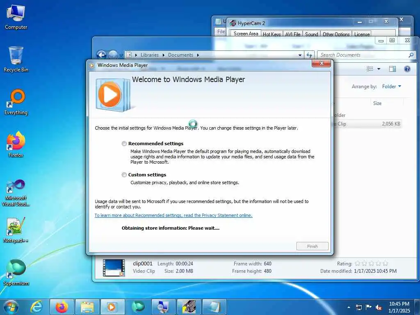
Task: Open the Action Center flag icon
Action: 369,307
